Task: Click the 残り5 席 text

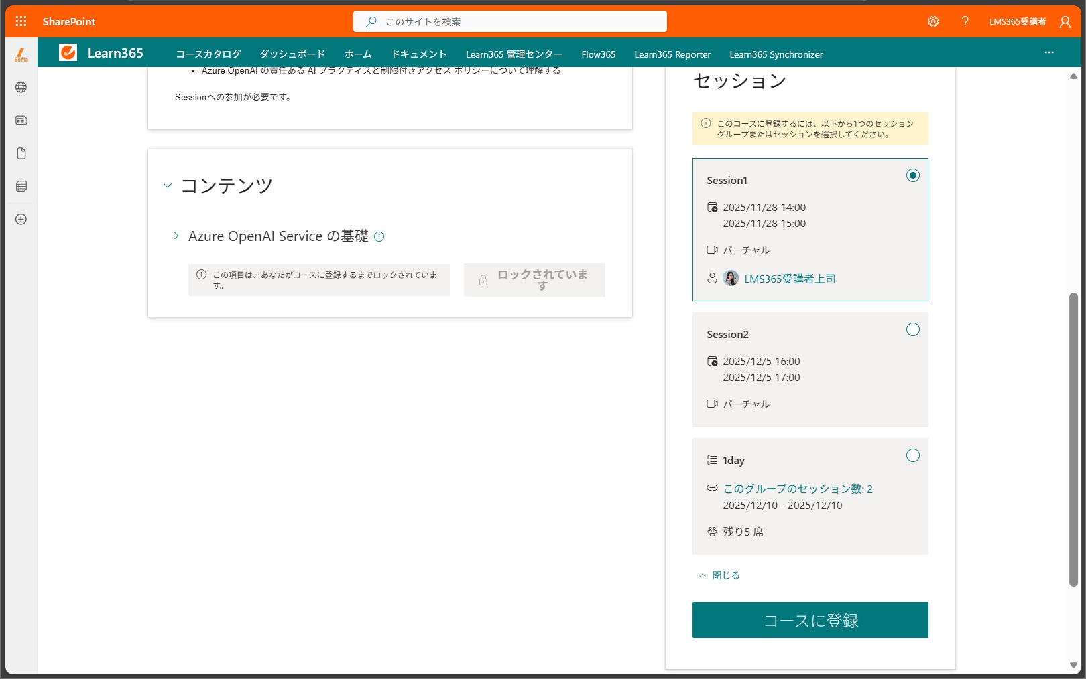Action: [x=743, y=532]
